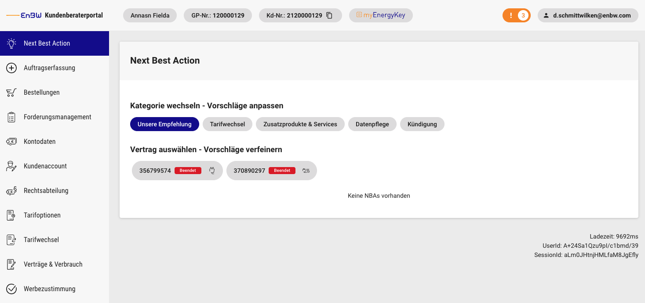
Task: Click the icon on contract 370890297 chip
Action: coord(306,171)
